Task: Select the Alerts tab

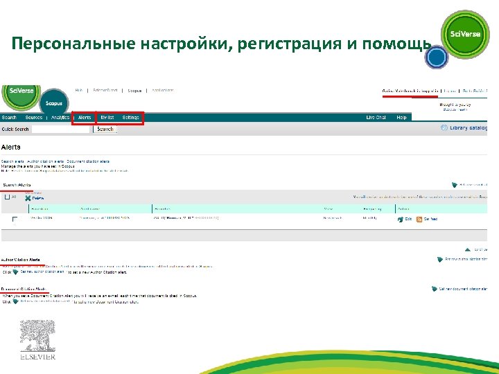Action: 85,117
